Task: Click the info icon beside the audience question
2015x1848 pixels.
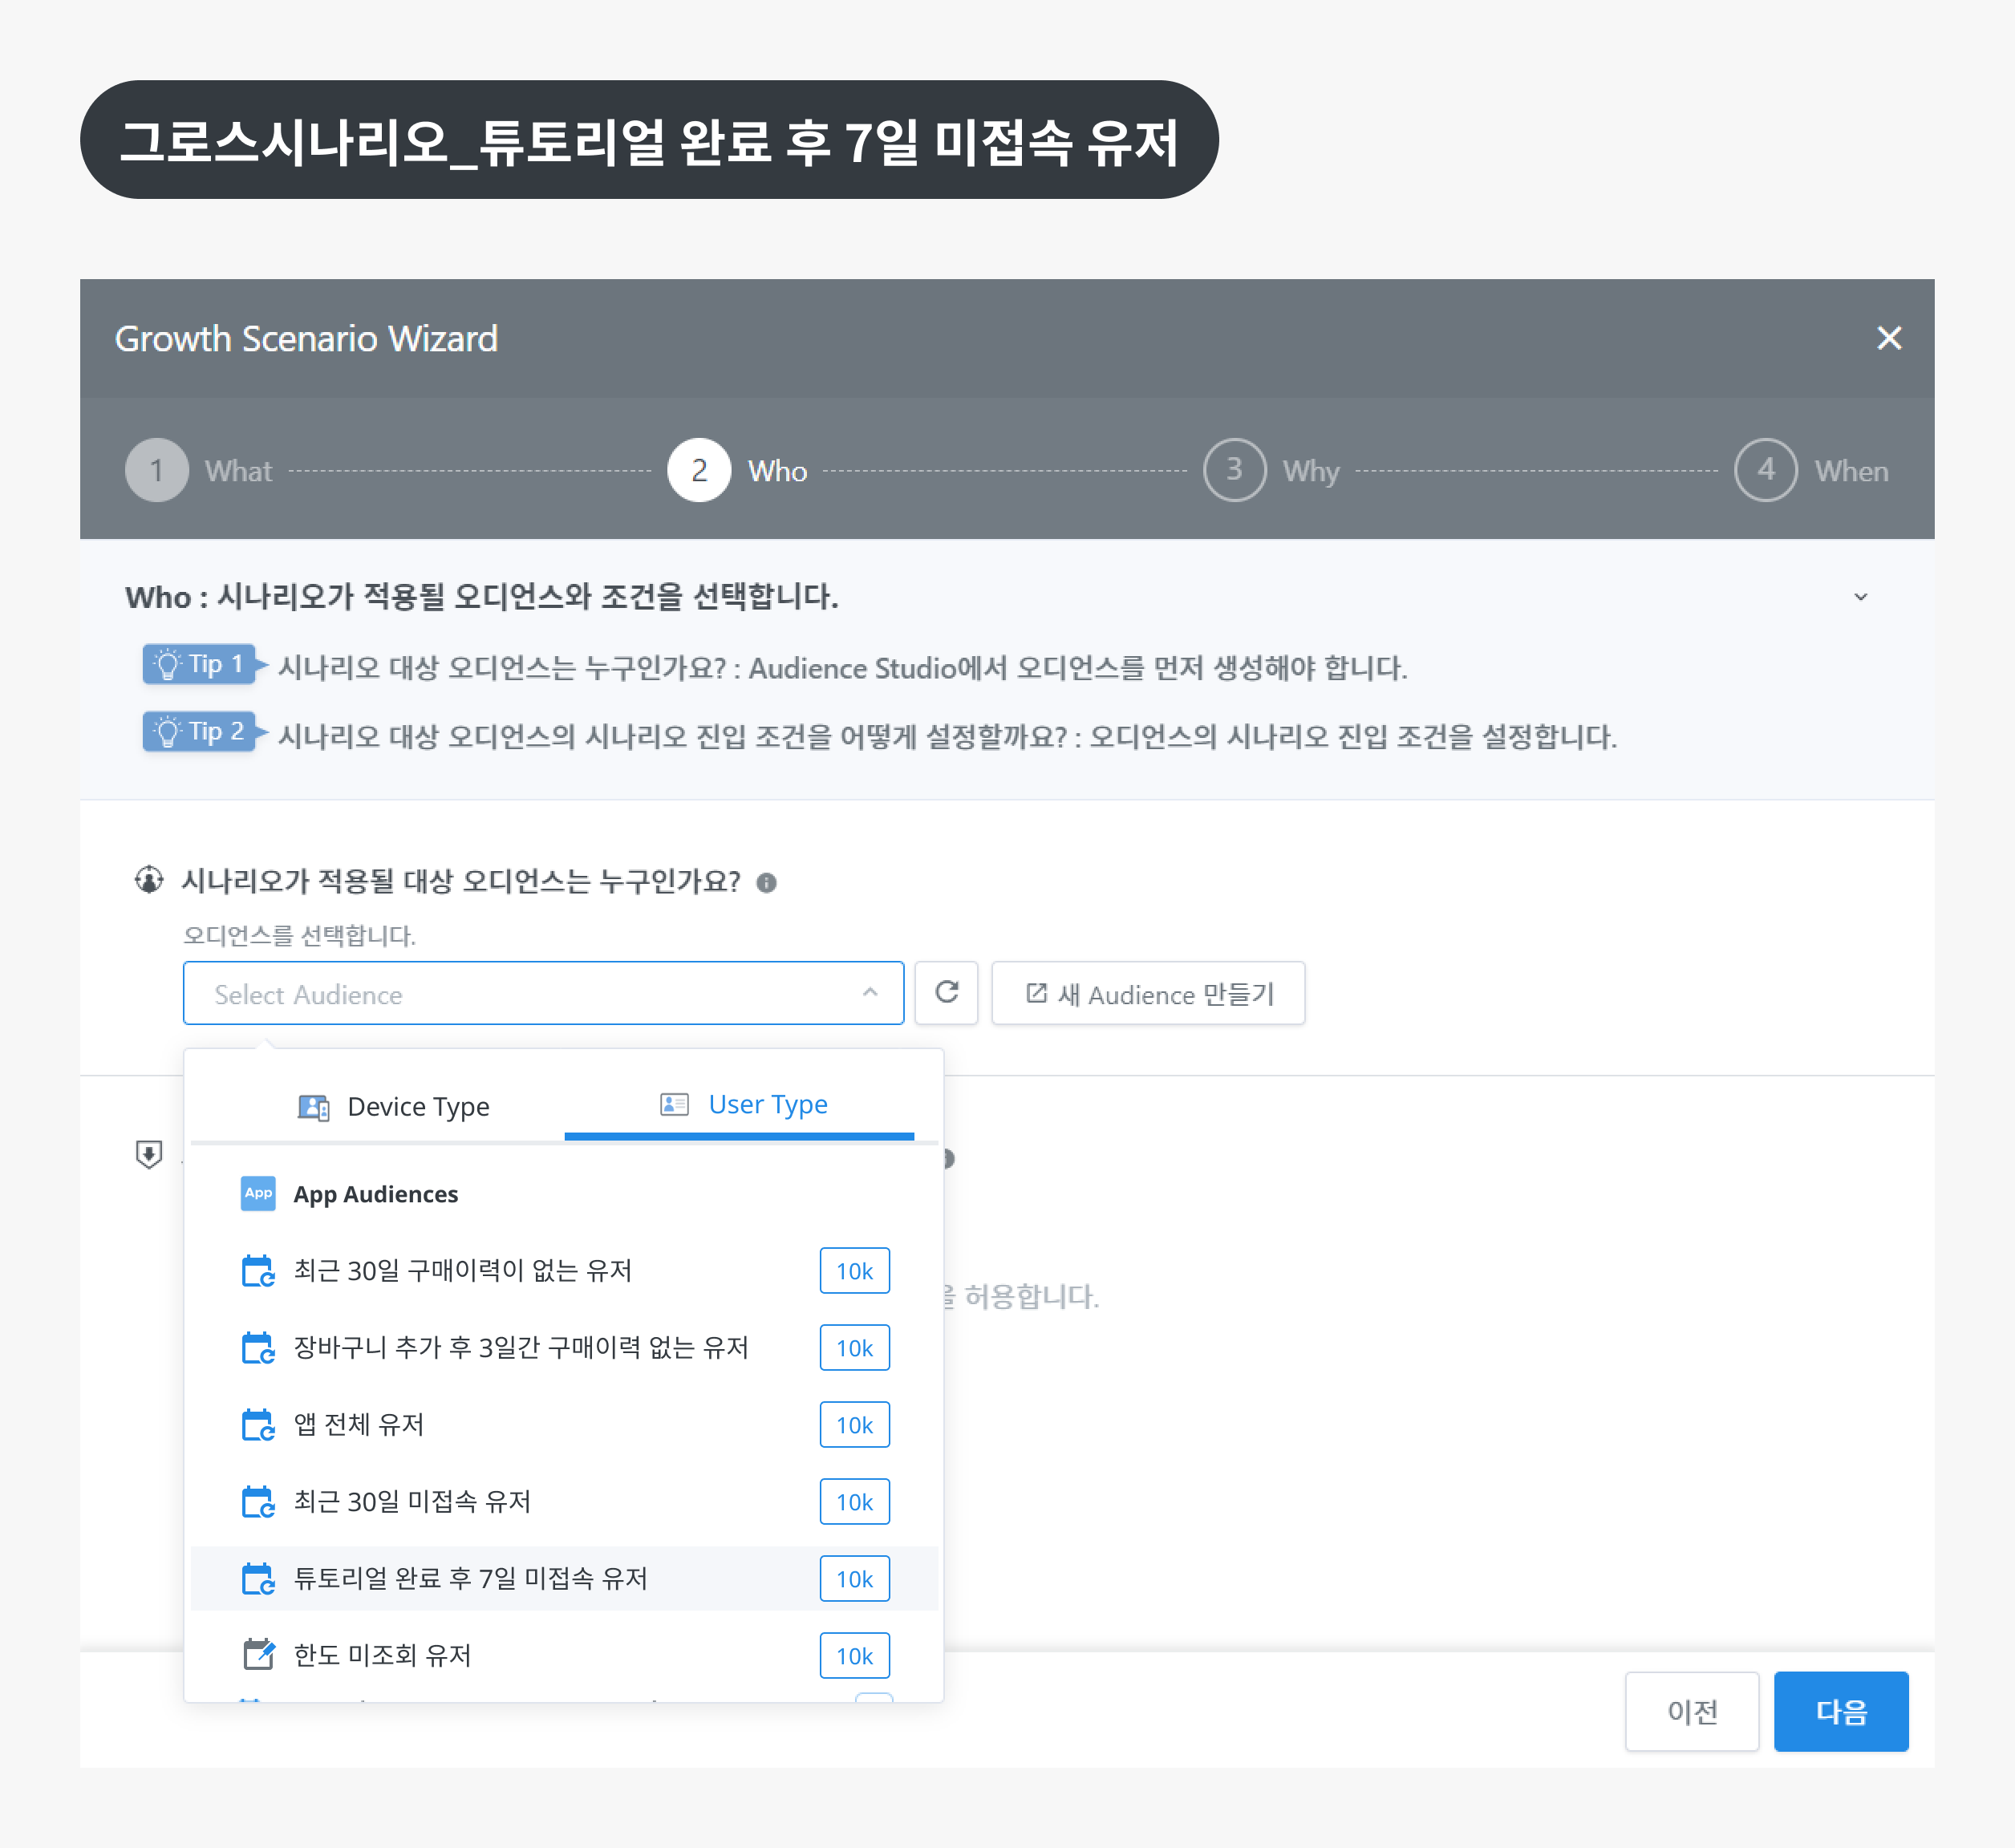Action: point(767,883)
